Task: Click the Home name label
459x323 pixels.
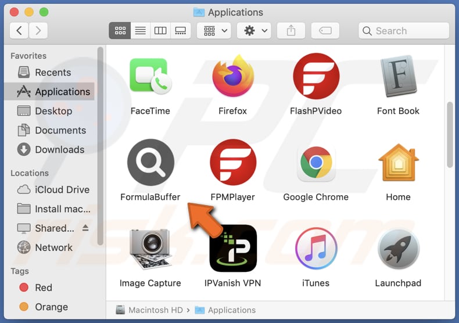Action: tap(398, 197)
